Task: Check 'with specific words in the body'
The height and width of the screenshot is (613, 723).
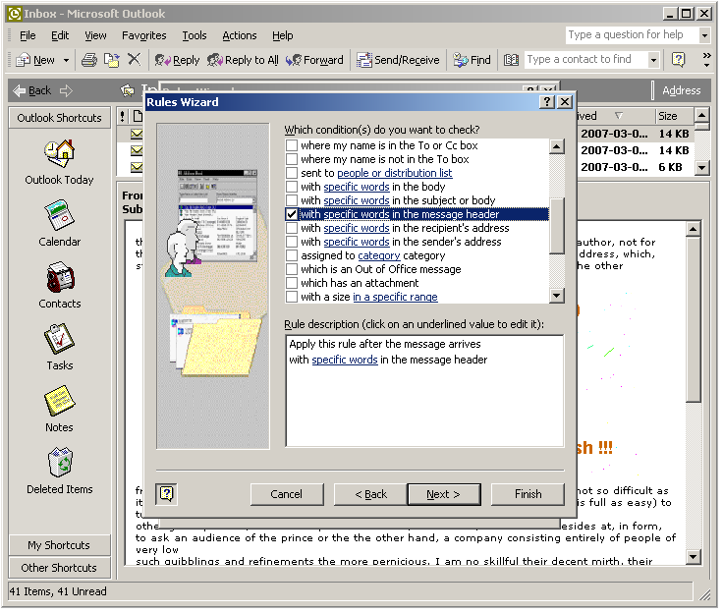Action: 292,188
